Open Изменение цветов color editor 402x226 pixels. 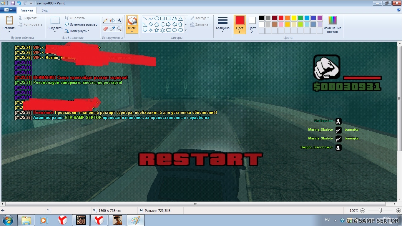[x=332, y=24]
